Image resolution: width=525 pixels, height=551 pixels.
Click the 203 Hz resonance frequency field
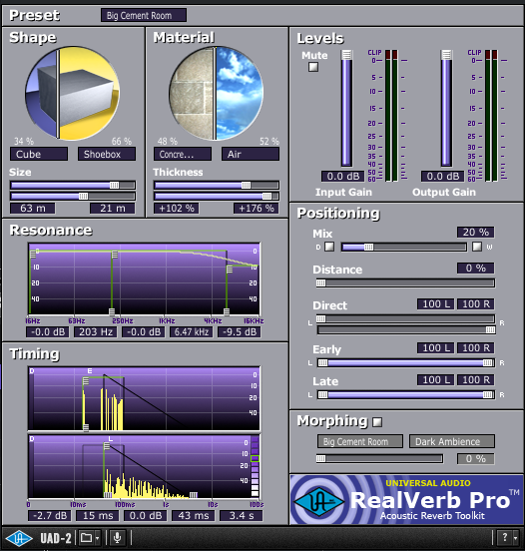click(96, 332)
